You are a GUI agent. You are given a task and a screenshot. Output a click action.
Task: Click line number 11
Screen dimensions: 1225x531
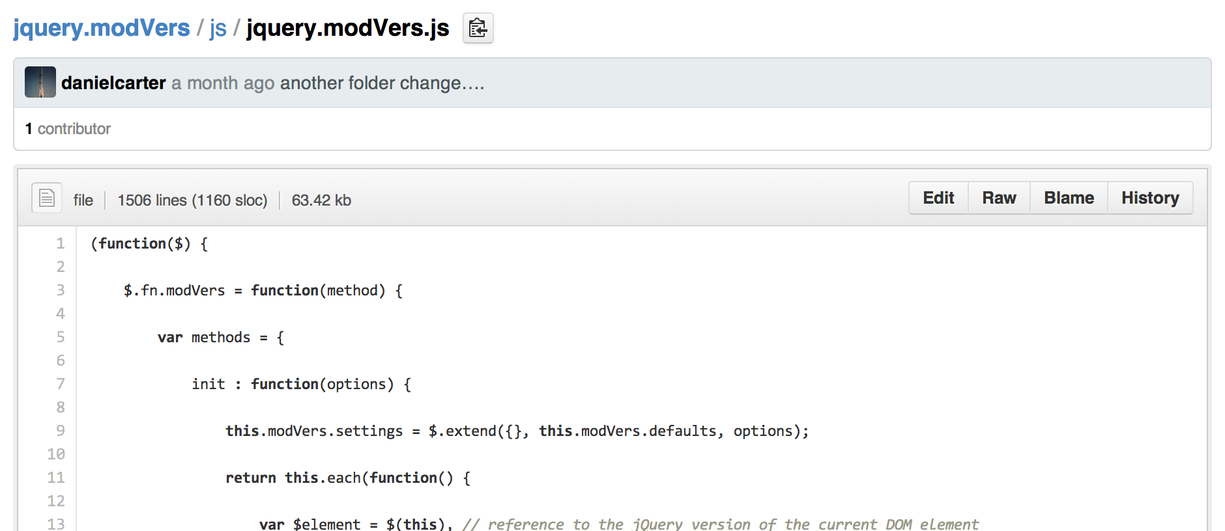(x=56, y=478)
